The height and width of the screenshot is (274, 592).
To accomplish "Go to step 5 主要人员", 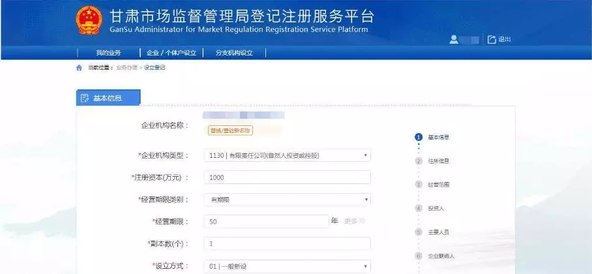I will (x=432, y=232).
